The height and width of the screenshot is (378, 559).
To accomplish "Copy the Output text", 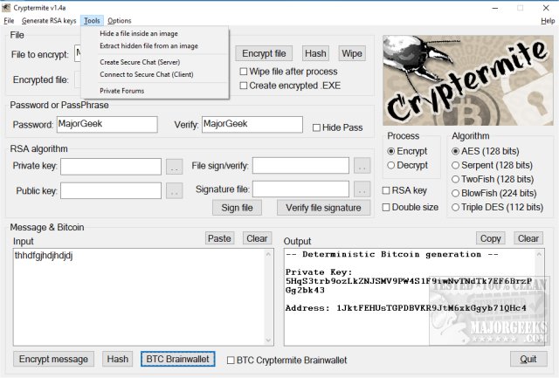I will pos(491,238).
